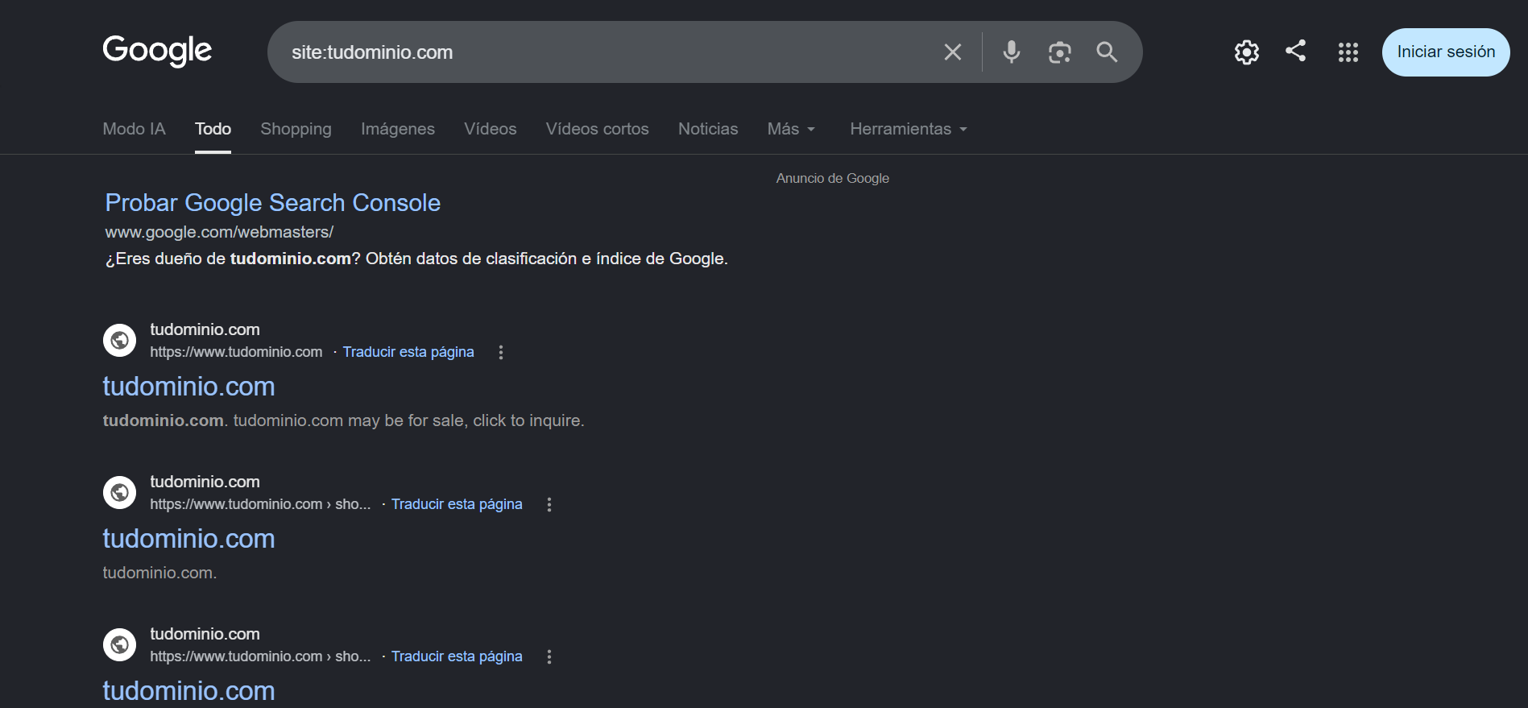Expand the Herramientas dropdown
The height and width of the screenshot is (708, 1528).
[x=909, y=129]
